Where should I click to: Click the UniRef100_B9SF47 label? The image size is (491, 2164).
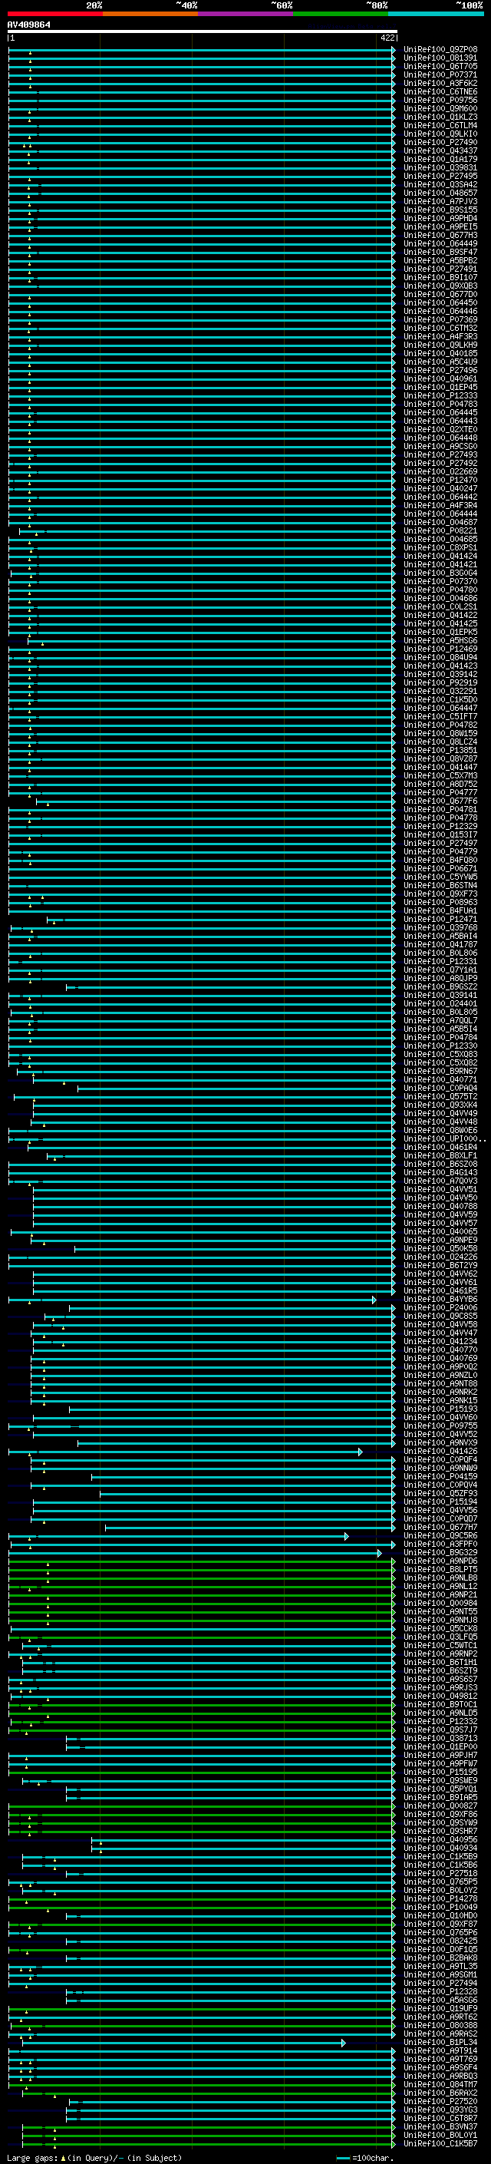tap(440, 252)
